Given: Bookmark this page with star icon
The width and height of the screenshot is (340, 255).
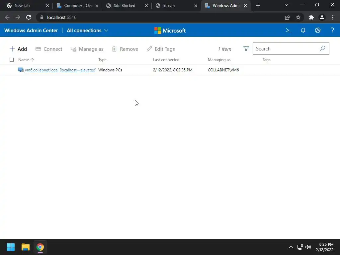Looking at the screenshot, I should tap(298, 17).
